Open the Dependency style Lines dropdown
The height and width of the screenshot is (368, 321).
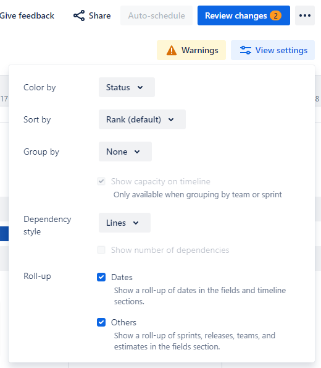click(x=125, y=223)
